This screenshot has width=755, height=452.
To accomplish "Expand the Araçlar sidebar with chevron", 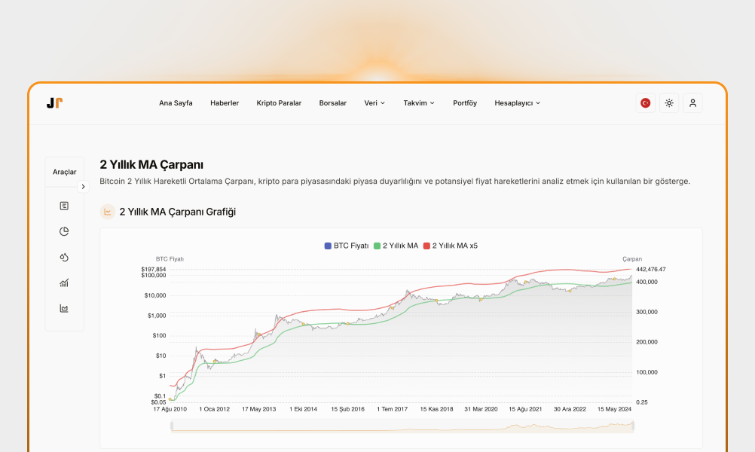I will point(83,186).
